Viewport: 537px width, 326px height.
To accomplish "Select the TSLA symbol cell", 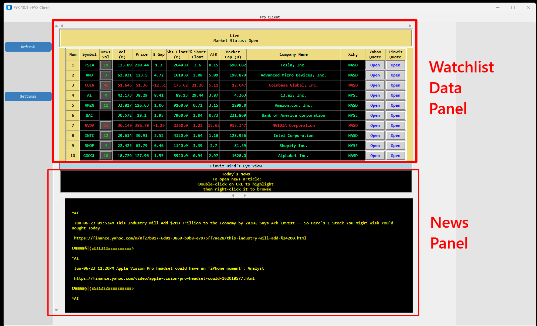I will [x=89, y=65].
